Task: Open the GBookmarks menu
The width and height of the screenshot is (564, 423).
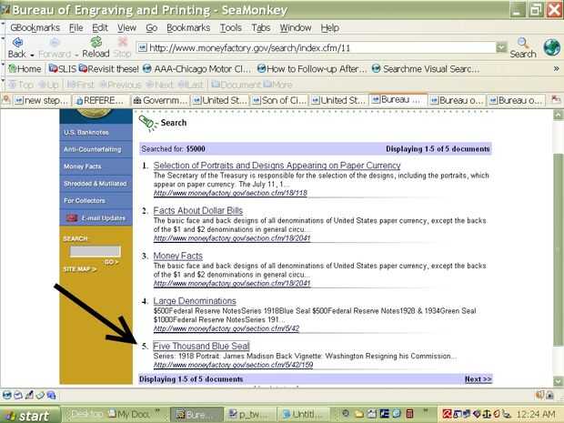Action: (x=35, y=27)
